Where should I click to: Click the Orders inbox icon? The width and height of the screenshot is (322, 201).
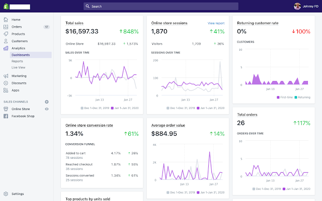pyautogui.click(x=6, y=27)
